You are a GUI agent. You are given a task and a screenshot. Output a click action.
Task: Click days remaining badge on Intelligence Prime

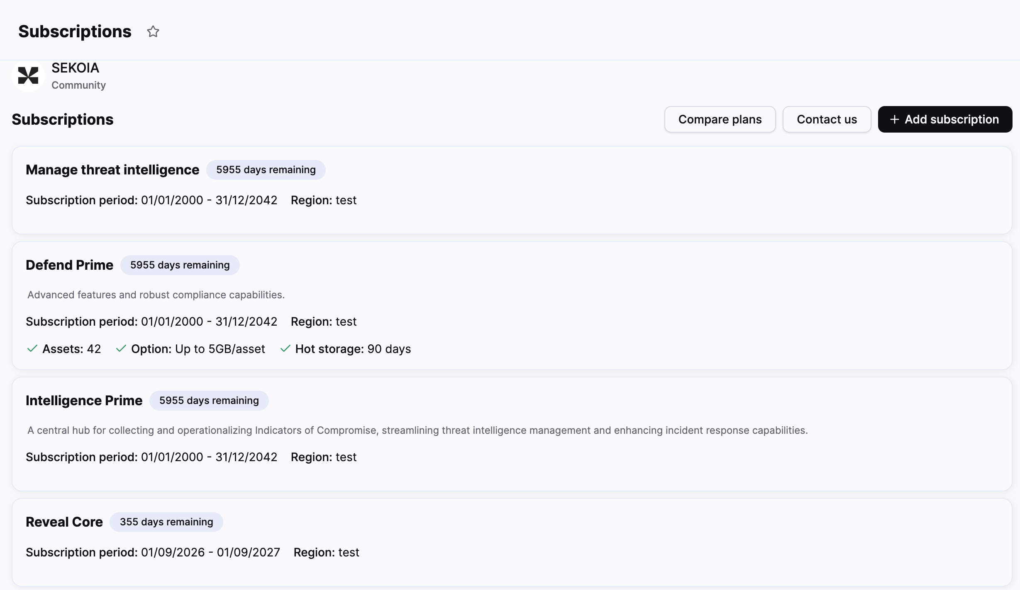(209, 401)
